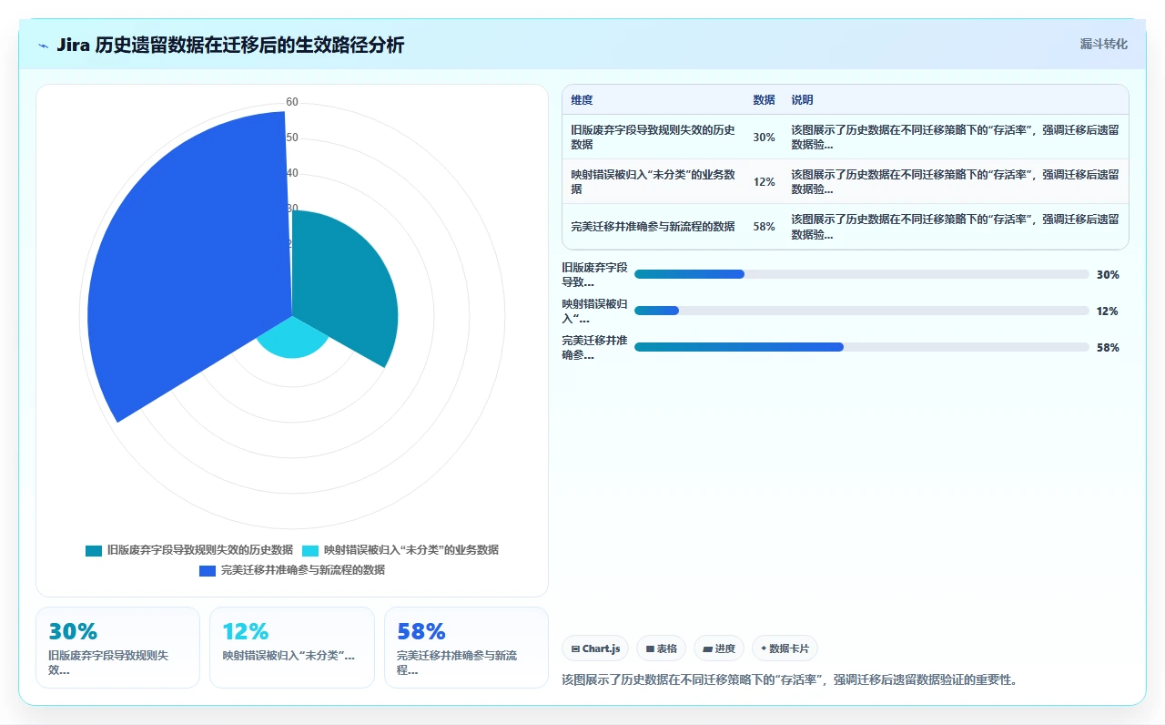
Task: Click the 58% value in the table
Action: (764, 226)
